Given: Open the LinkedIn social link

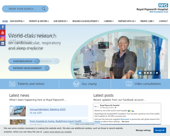Looking at the screenshot, I should click(3, 43).
